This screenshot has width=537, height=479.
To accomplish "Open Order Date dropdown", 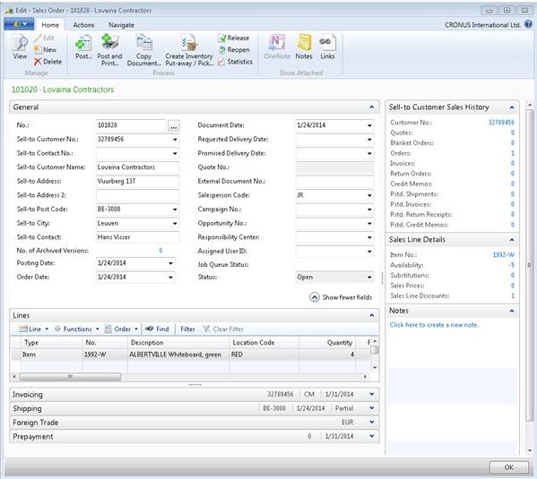I will (x=170, y=278).
